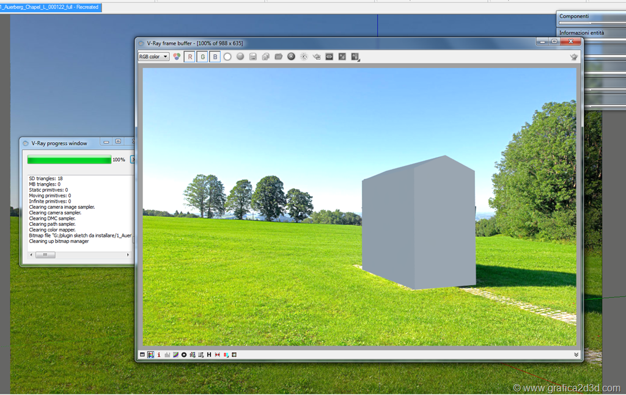
Task: Click the H button in bottom toolbar
Action: tap(209, 355)
